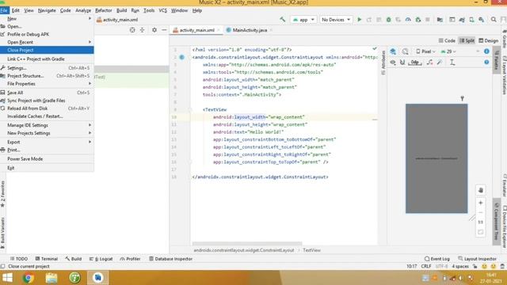Click the Android Studio taskbar icon
Screen dimensions: 507x285
pyautogui.click(x=98, y=278)
